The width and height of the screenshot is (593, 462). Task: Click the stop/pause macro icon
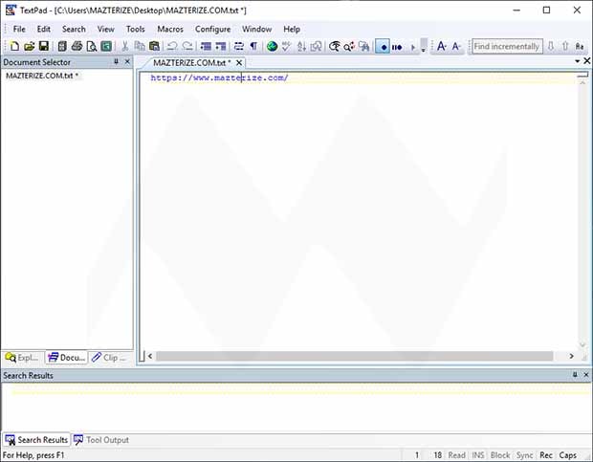[x=397, y=47]
